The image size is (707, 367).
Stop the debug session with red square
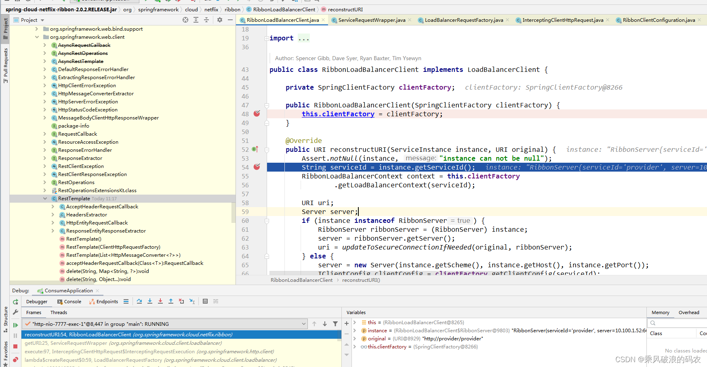[x=15, y=346]
